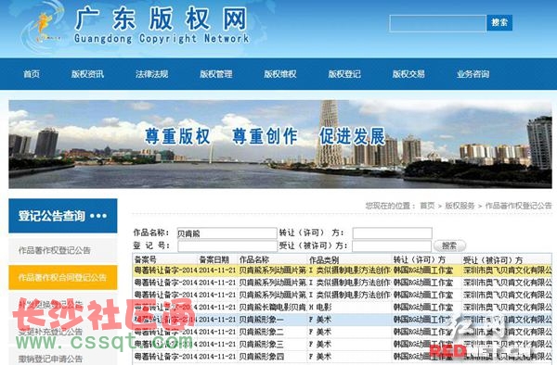The width and height of the screenshot is (557, 365).
Task: Select highlighted 作品著作权合同登记公告 sidebar item
Action: coord(63,278)
